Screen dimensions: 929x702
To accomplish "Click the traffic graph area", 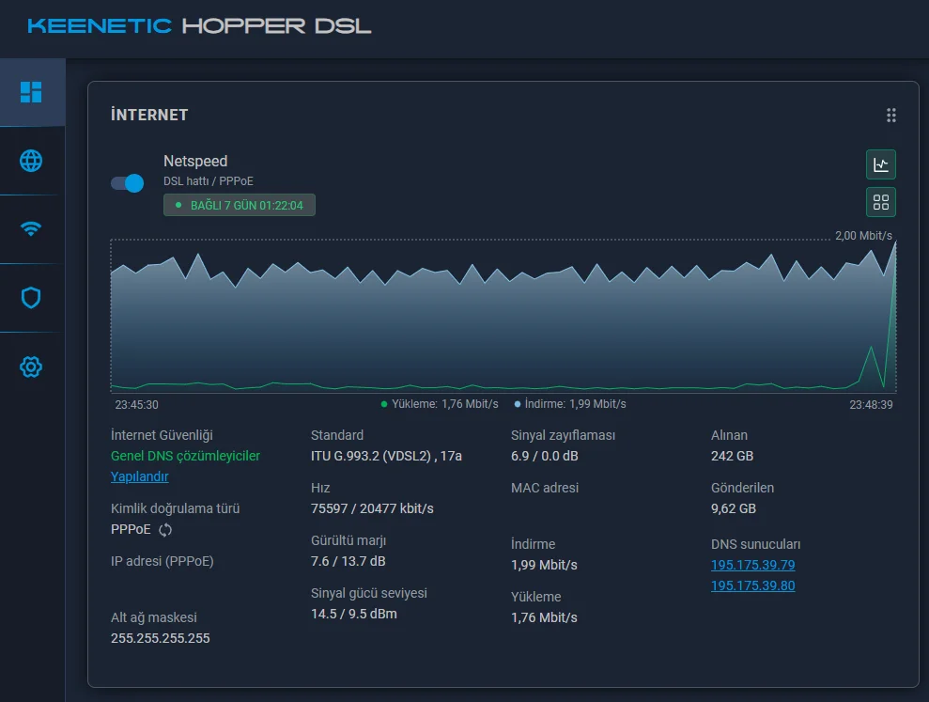I will point(503,316).
